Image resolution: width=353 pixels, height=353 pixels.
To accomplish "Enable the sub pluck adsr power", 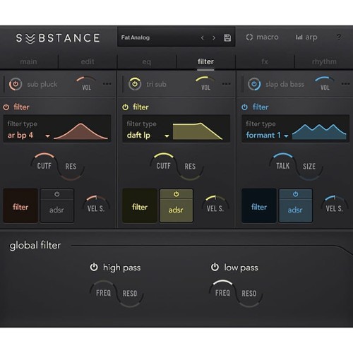I will 57,194.
